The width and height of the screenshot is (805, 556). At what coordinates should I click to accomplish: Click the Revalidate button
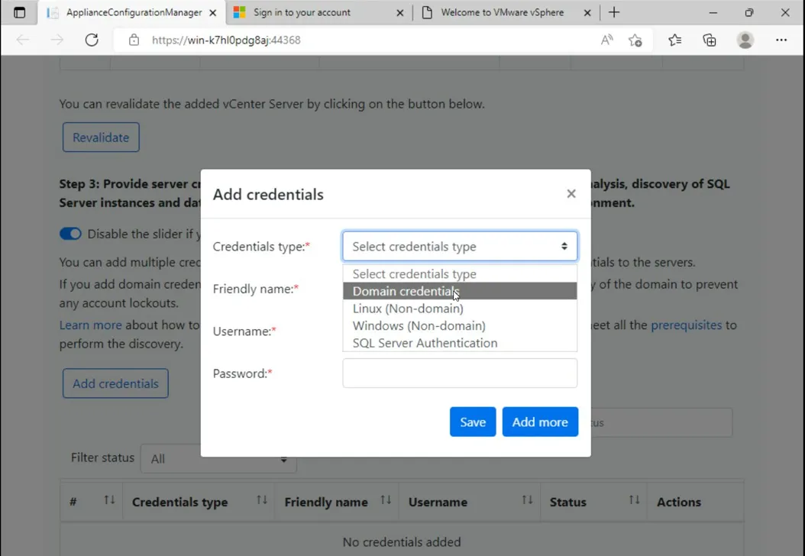point(101,137)
